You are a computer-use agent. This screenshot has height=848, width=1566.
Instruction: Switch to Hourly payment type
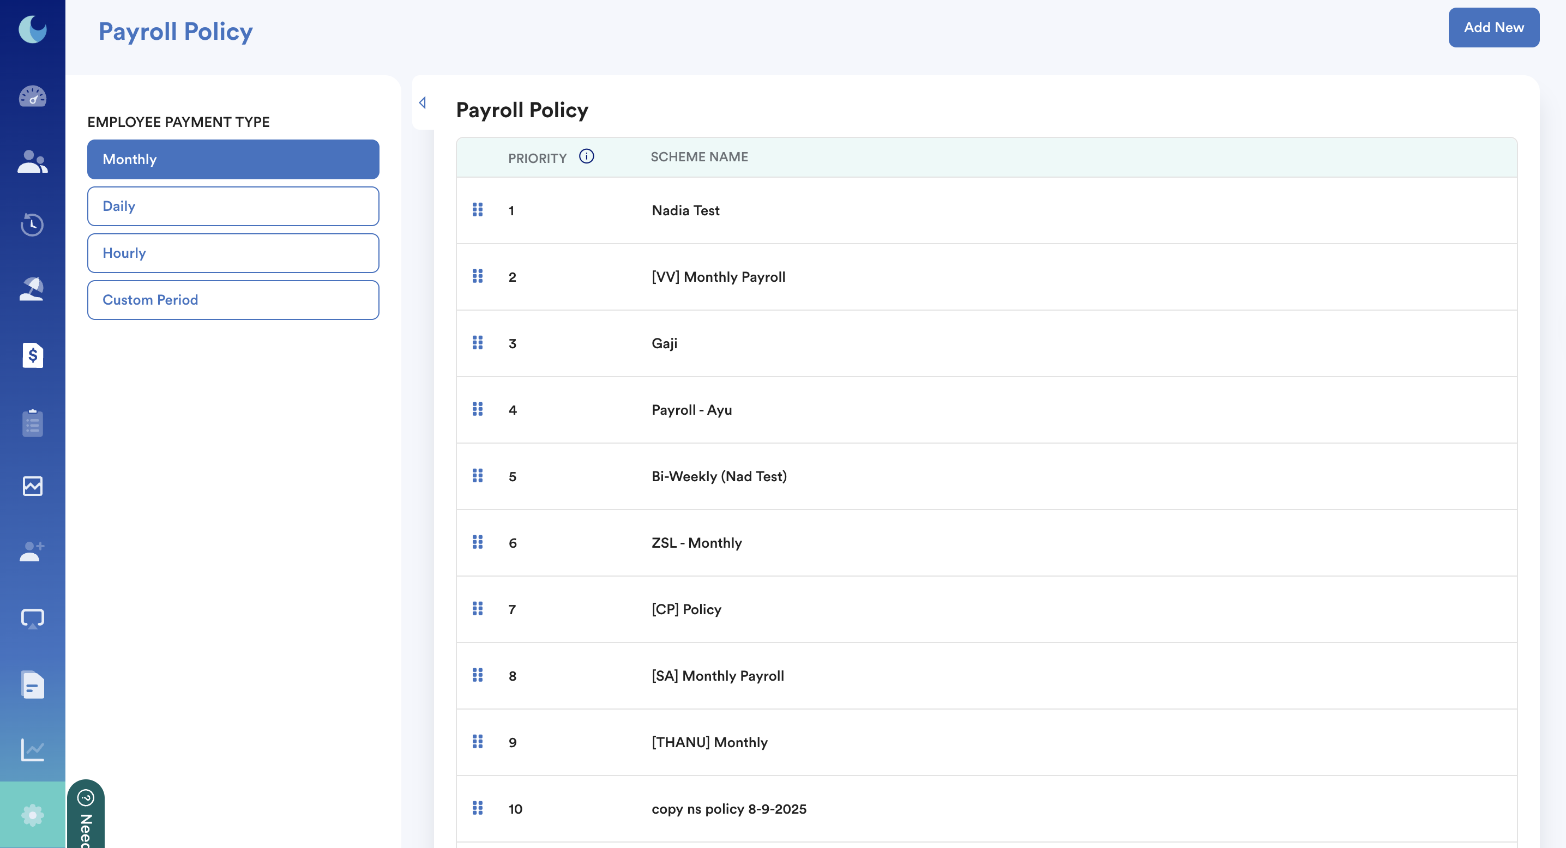coord(233,253)
